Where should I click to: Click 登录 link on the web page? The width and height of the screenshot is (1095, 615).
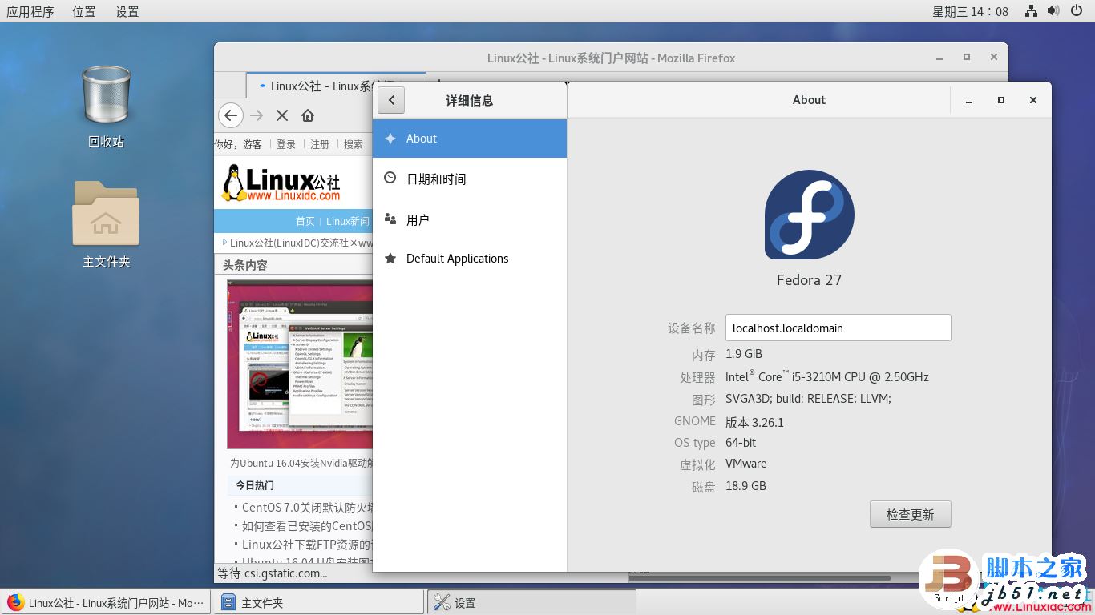[286, 144]
